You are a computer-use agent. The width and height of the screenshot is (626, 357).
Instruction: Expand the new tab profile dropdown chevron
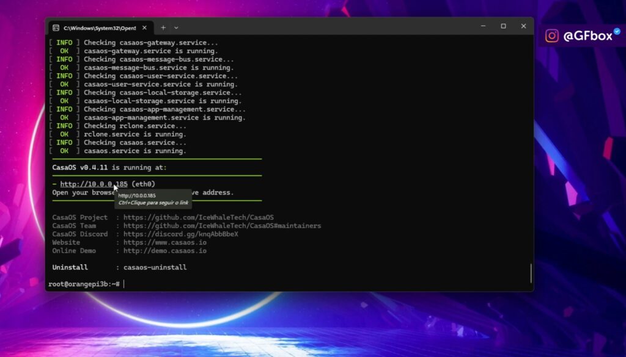click(176, 28)
